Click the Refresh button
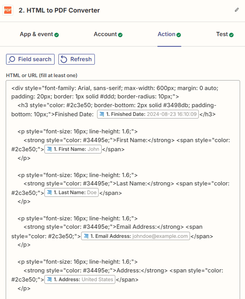 [x=76, y=59]
